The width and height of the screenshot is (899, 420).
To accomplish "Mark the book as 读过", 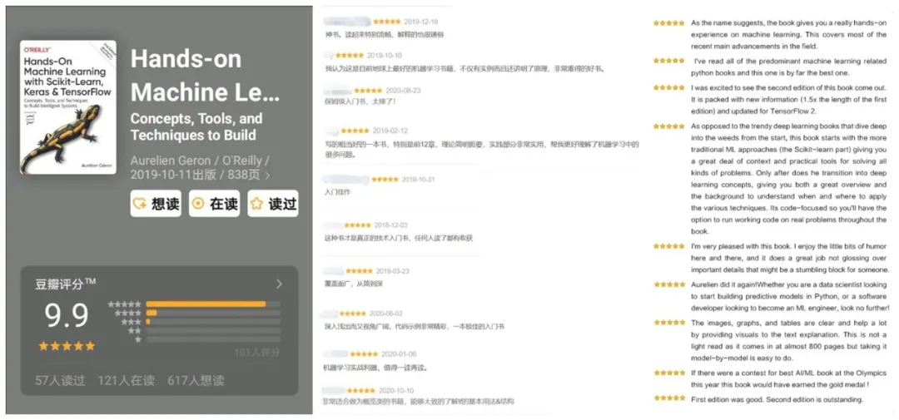I will pos(273,204).
